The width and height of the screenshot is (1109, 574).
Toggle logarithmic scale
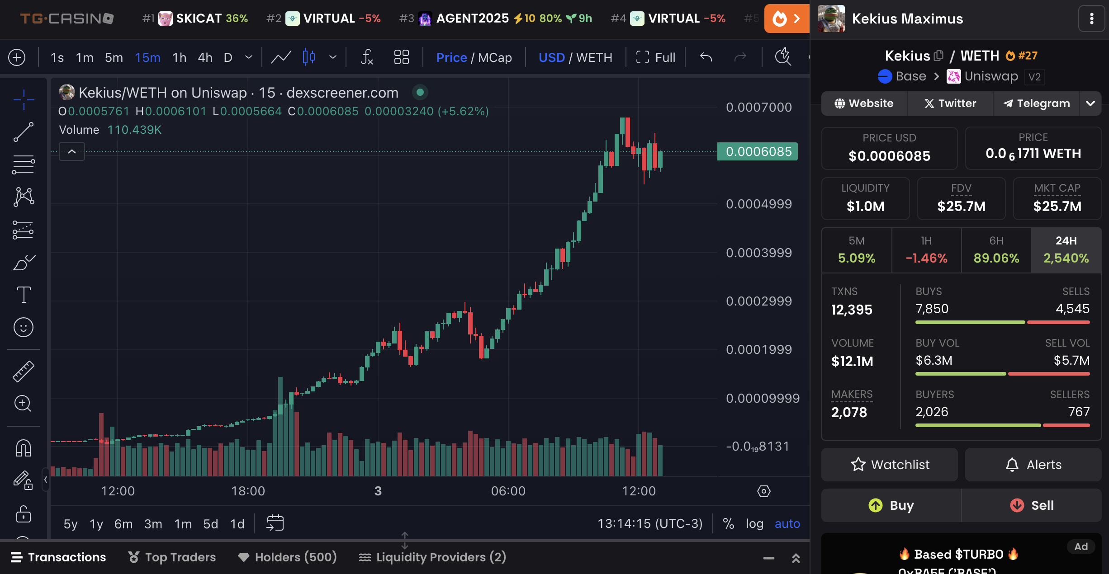(754, 523)
